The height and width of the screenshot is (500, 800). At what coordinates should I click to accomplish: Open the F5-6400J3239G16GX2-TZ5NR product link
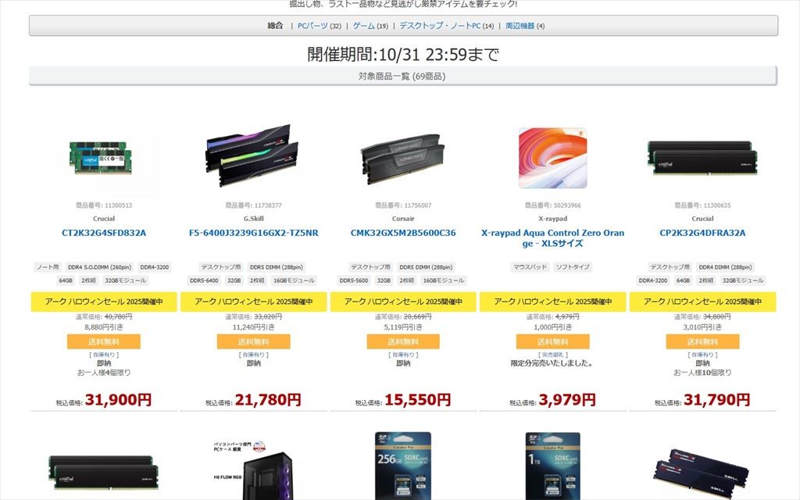pos(254,233)
